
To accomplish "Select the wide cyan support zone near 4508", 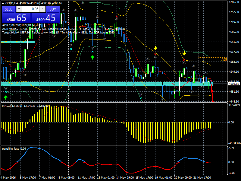I will click(x=107, y=84).
